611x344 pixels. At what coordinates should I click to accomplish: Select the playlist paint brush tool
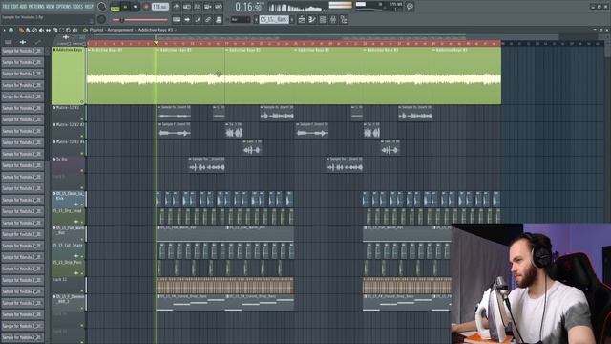(x=28, y=30)
